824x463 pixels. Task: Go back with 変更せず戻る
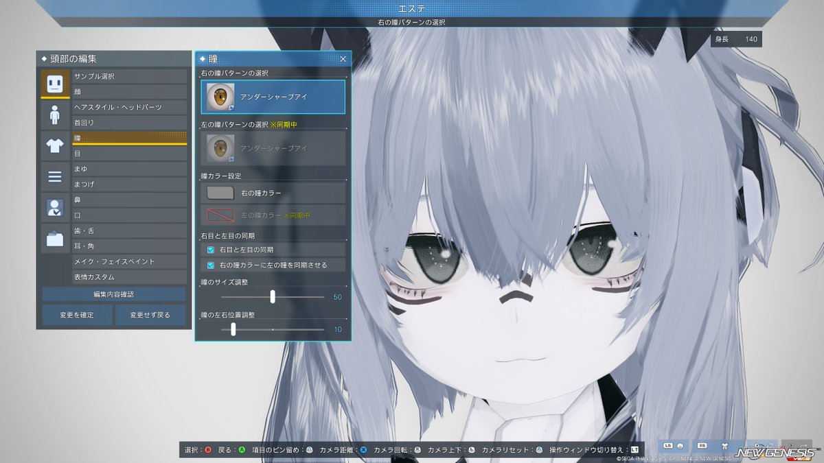(x=150, y=315)
